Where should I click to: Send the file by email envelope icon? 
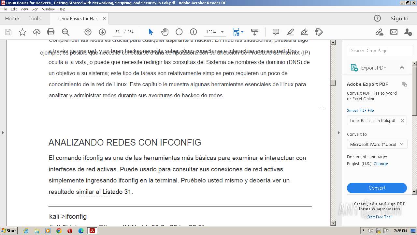[394, 32]
